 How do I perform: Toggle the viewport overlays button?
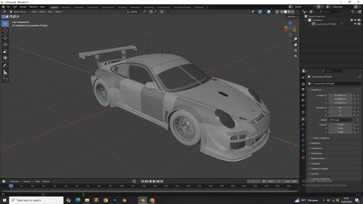[269, 12]
